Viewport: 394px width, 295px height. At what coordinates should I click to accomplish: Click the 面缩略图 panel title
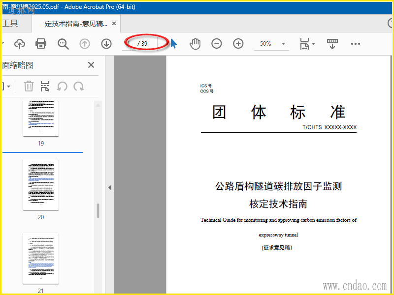click(x=18, y=65)
